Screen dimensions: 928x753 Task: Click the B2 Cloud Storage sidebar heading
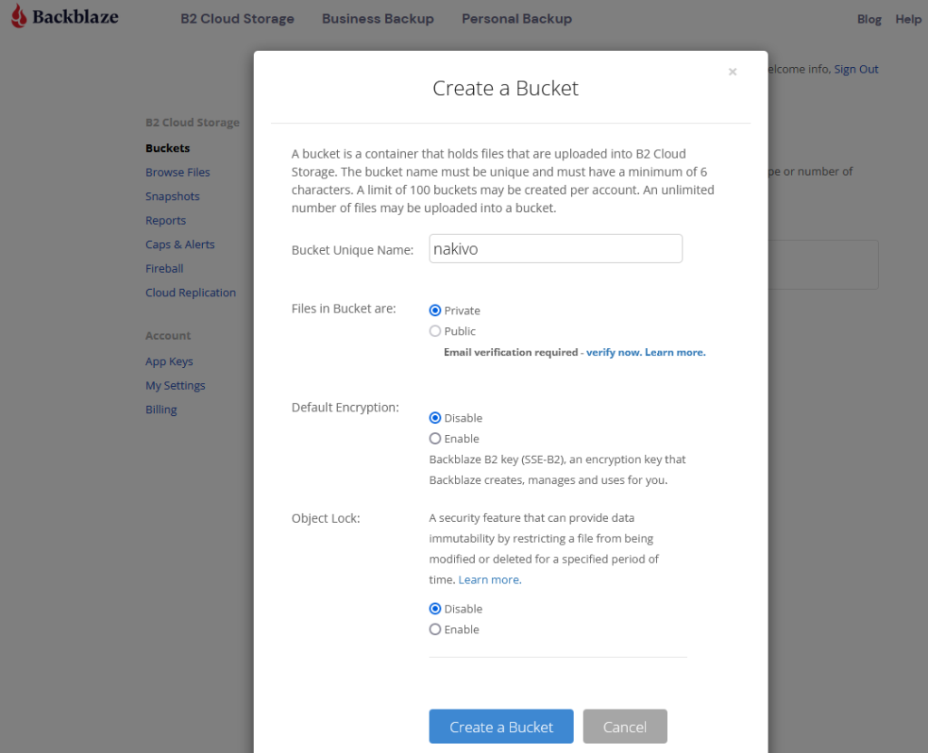point(192,122)
